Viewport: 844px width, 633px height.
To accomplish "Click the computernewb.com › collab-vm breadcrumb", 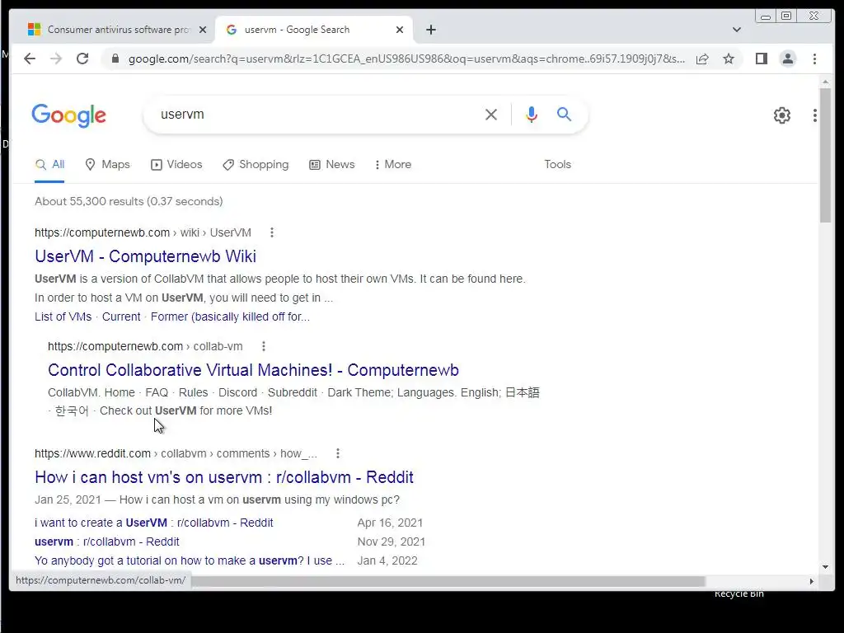I will (145, 346).
